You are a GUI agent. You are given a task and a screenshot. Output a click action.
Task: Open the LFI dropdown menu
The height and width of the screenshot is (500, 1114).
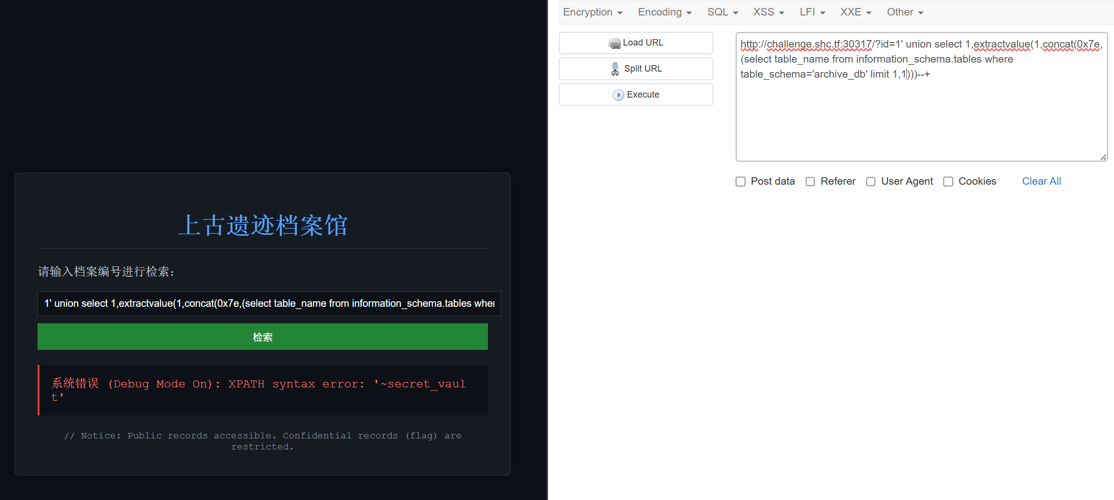(812, 12)
